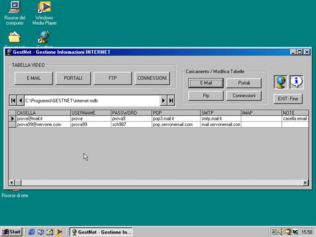Select password cell sch987

[x=131, y=125]
